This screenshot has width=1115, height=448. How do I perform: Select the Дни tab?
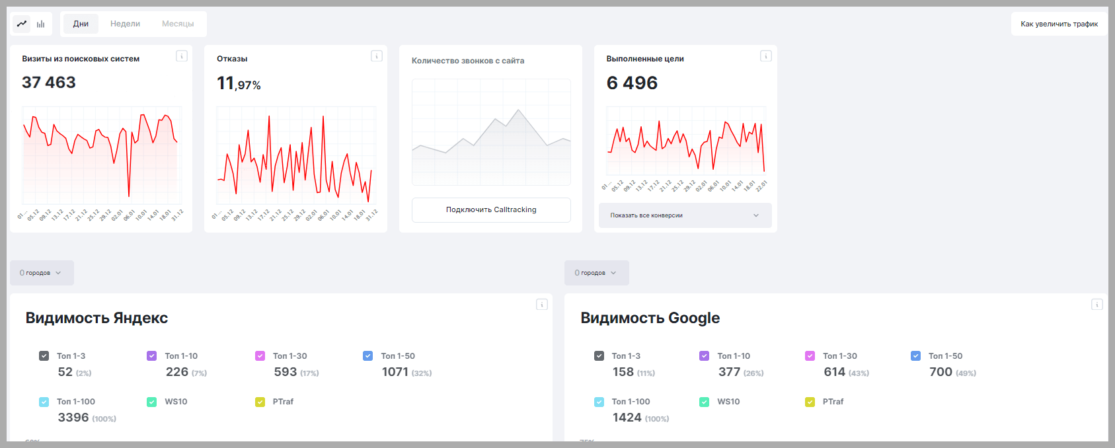coord(81,24)
